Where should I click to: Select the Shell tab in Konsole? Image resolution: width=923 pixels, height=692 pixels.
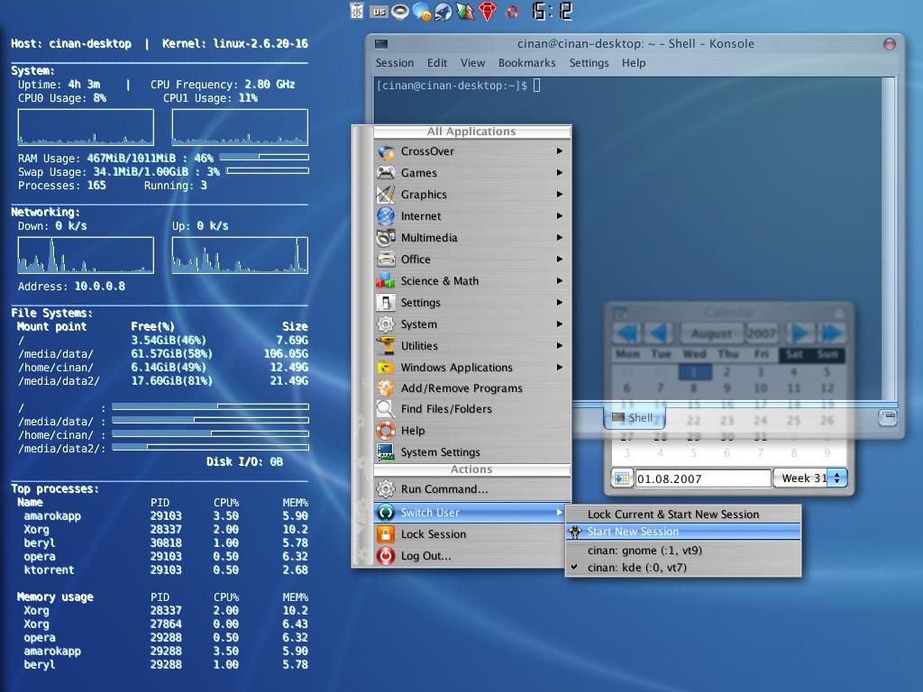click(x=635, y=418)
